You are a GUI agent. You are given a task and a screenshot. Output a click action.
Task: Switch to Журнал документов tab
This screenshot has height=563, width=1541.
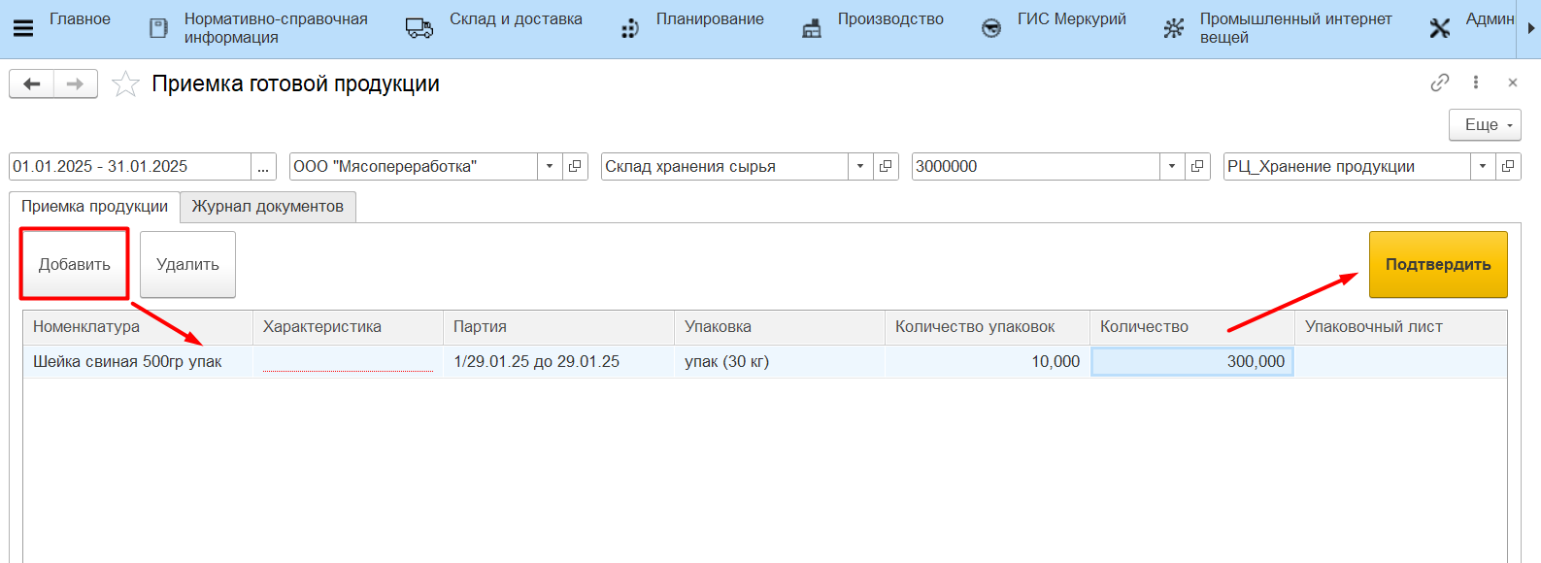point(268,207)
